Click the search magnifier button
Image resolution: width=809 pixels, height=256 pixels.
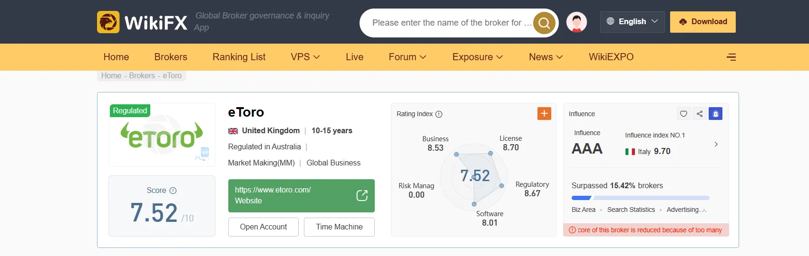[544, 23]
